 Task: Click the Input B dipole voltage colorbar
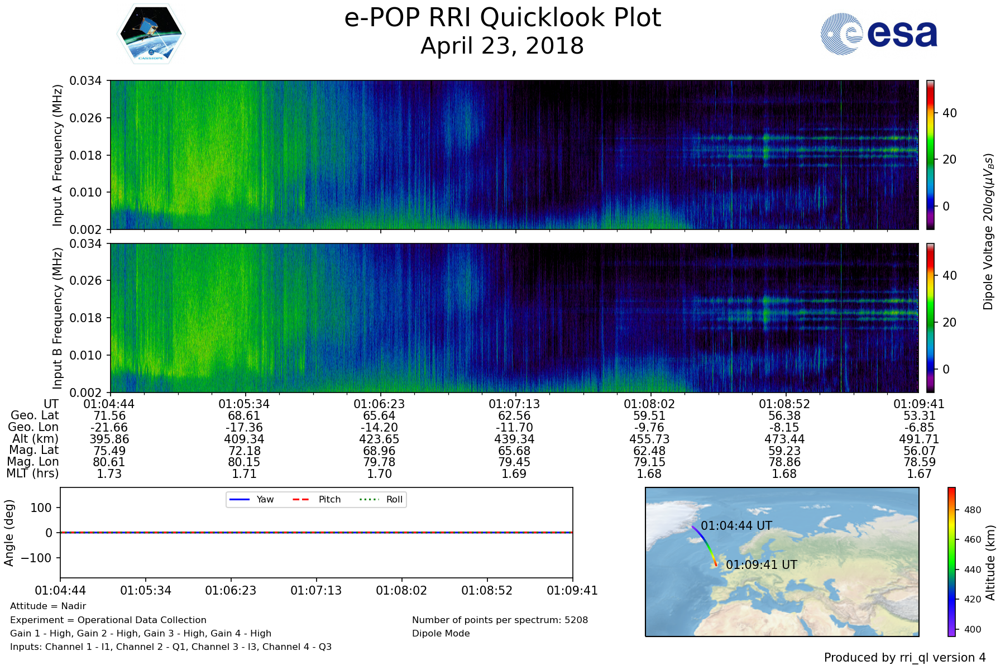pyautogui.click(x=930, y=318)
